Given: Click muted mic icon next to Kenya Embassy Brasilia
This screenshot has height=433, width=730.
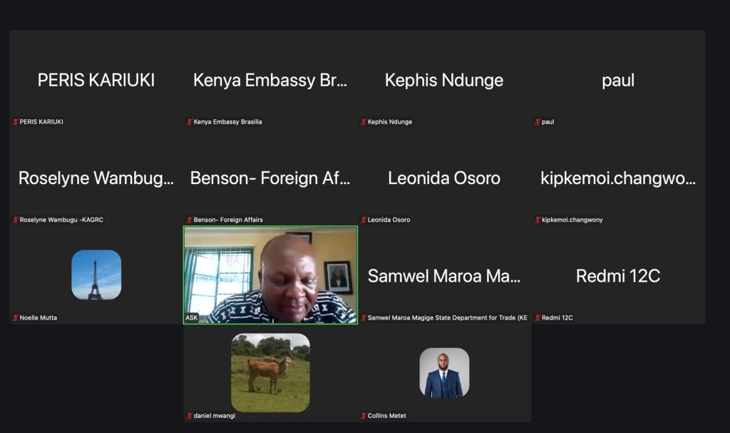Looking at the screenshot, I should point(189,122).
